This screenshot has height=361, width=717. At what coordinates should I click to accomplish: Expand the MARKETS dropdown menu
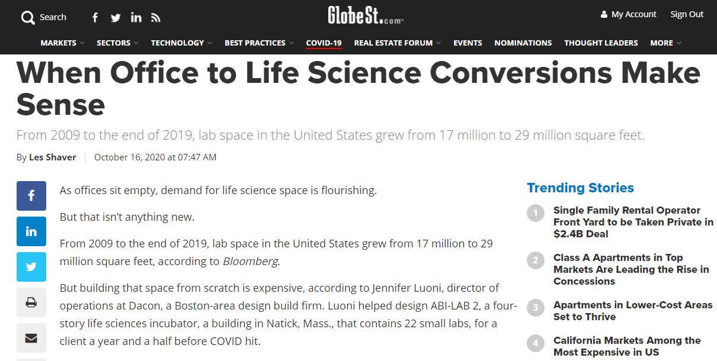coord(58,43)
